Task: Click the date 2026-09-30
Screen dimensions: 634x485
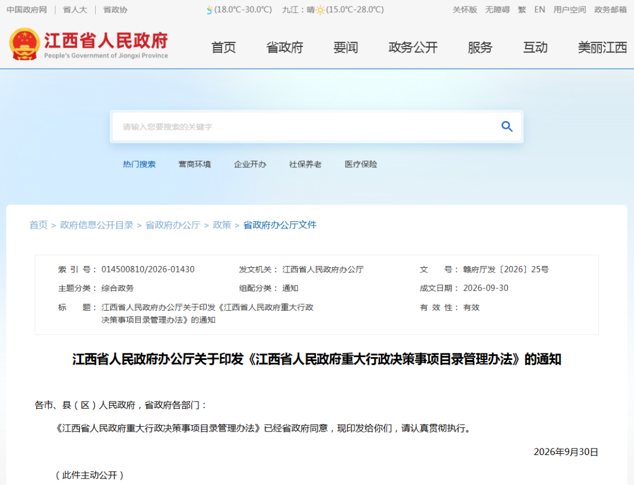Action: click(x=485, y=288)
